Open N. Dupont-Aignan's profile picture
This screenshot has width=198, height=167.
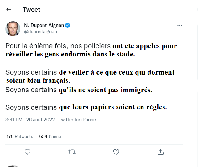click(x=13, y=29)
